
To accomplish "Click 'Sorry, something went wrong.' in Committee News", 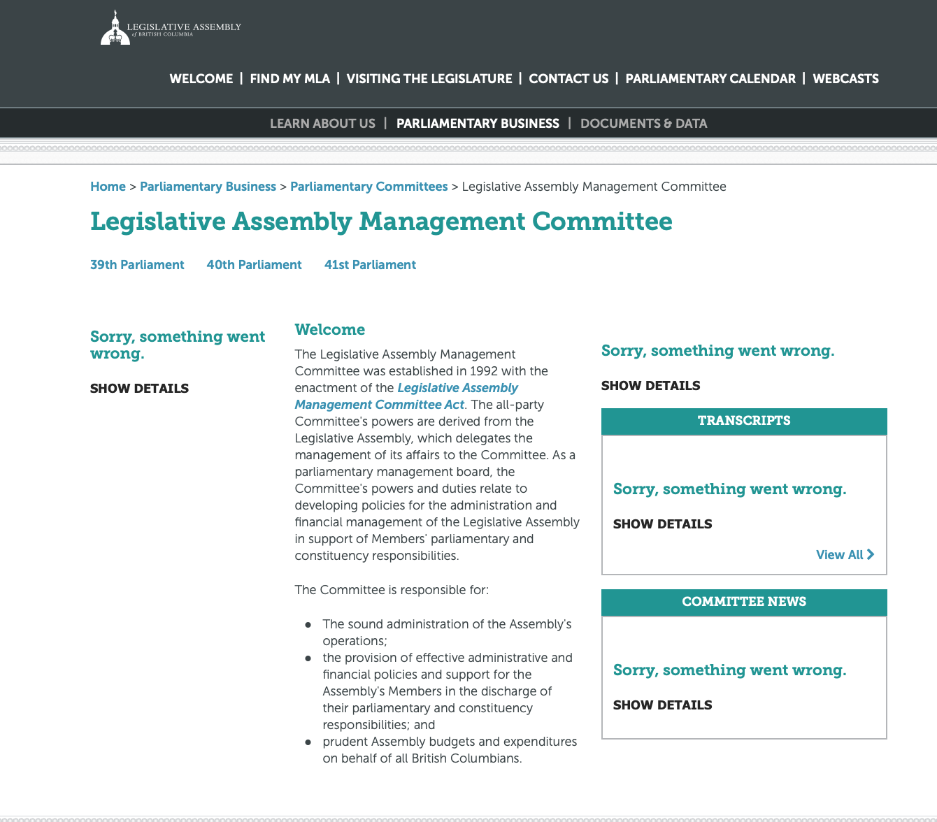I will click(x=729, y=670).
